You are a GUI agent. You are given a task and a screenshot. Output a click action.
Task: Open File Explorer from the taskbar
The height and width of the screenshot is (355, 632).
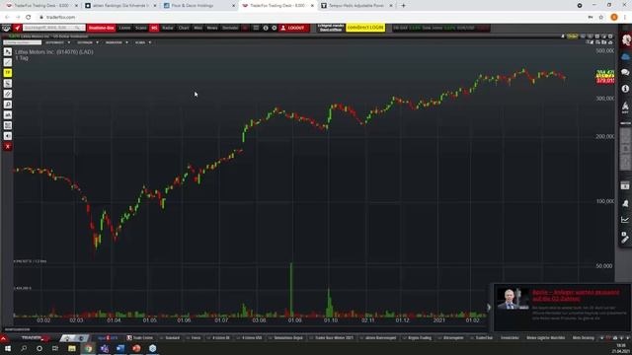[x=72, y=348]
